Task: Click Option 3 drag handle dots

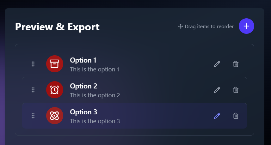Action: [33, 116]
